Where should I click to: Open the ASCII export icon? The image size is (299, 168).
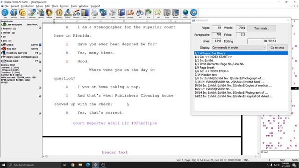coord(103,14)
